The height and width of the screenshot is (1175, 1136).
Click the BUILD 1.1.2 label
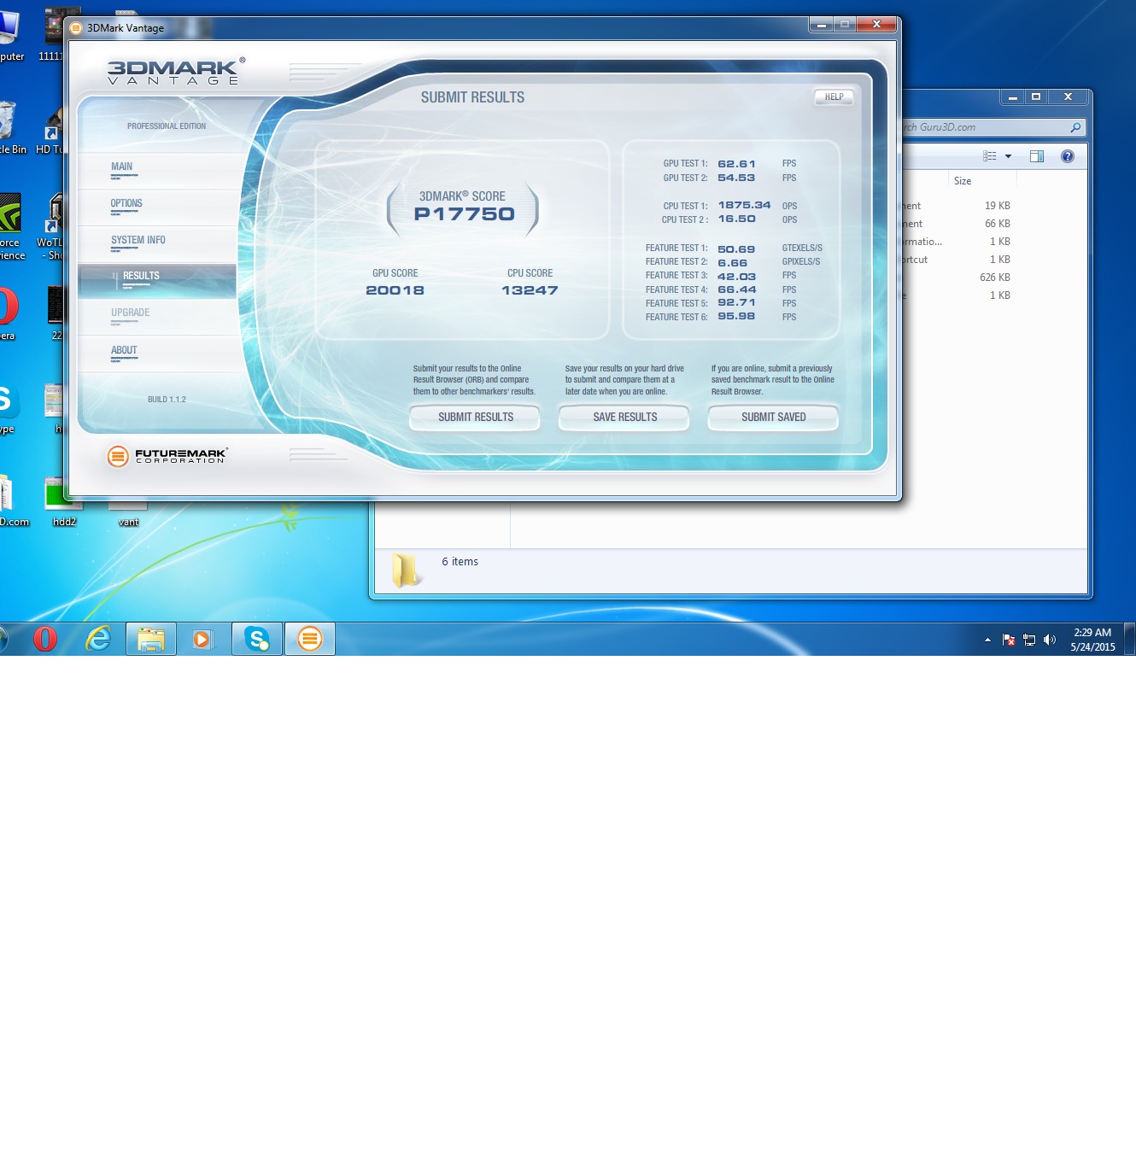coord(167,400)
